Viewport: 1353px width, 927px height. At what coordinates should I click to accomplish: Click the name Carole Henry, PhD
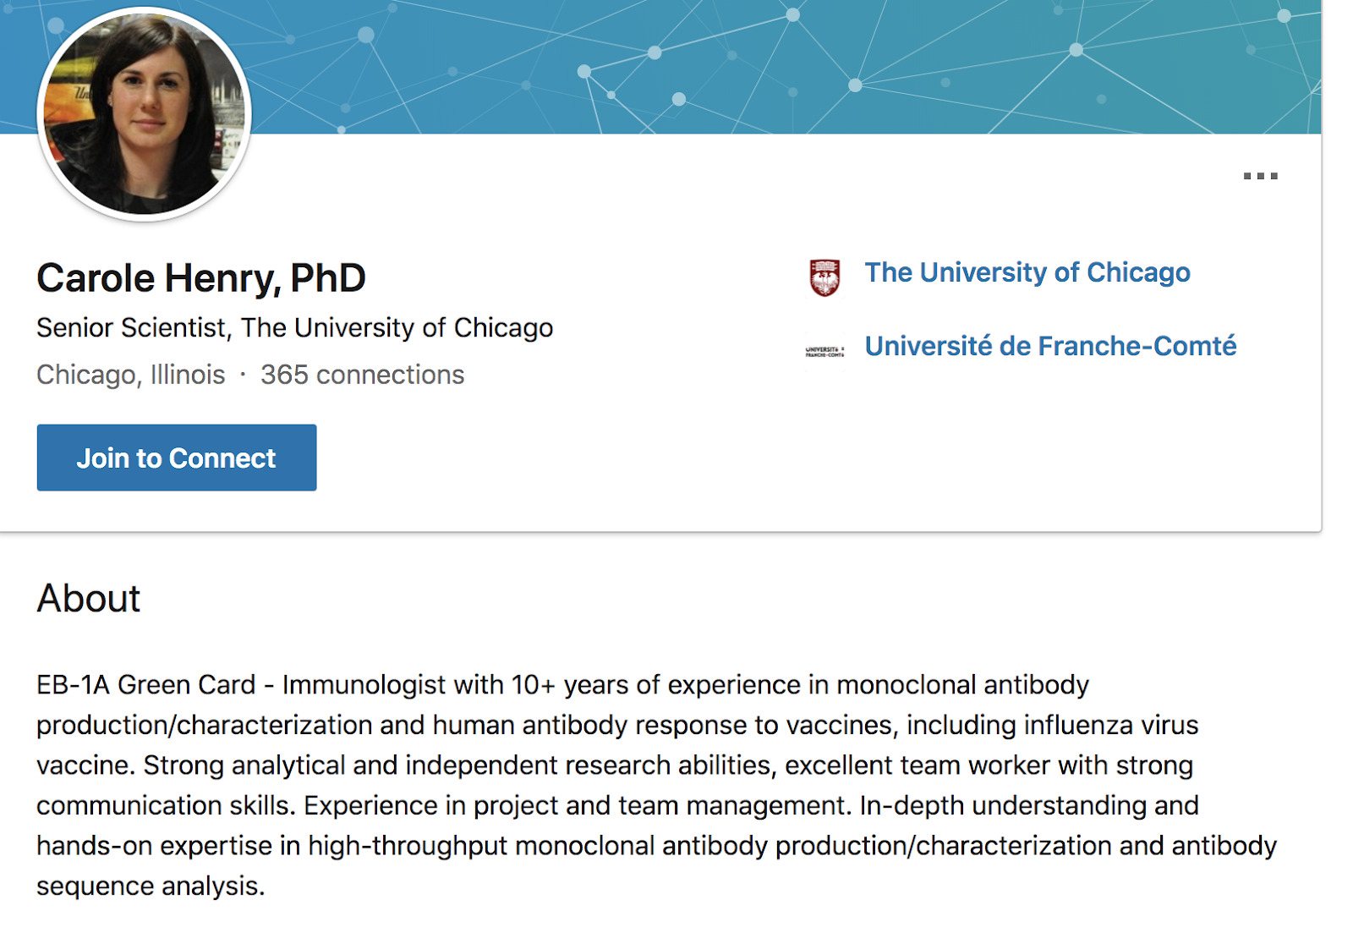[201, 278]
